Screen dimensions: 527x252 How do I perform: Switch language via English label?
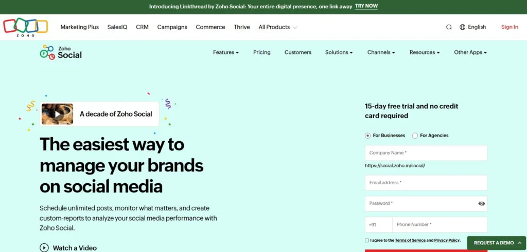477,27
